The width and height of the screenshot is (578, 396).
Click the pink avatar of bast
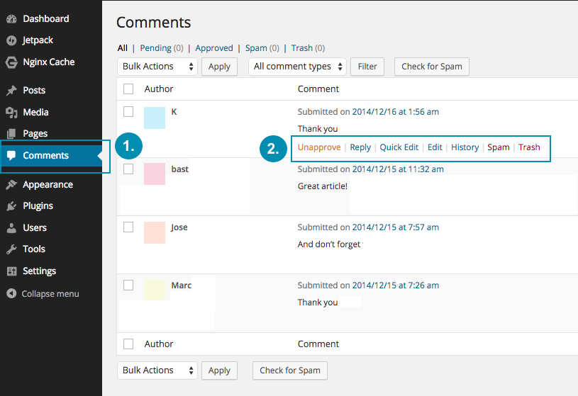point(155,174)
